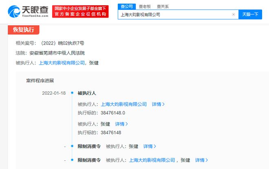Switch to the 查老板 tab
269x169 pixels.
pyautogui.click(x=145, y=7)
